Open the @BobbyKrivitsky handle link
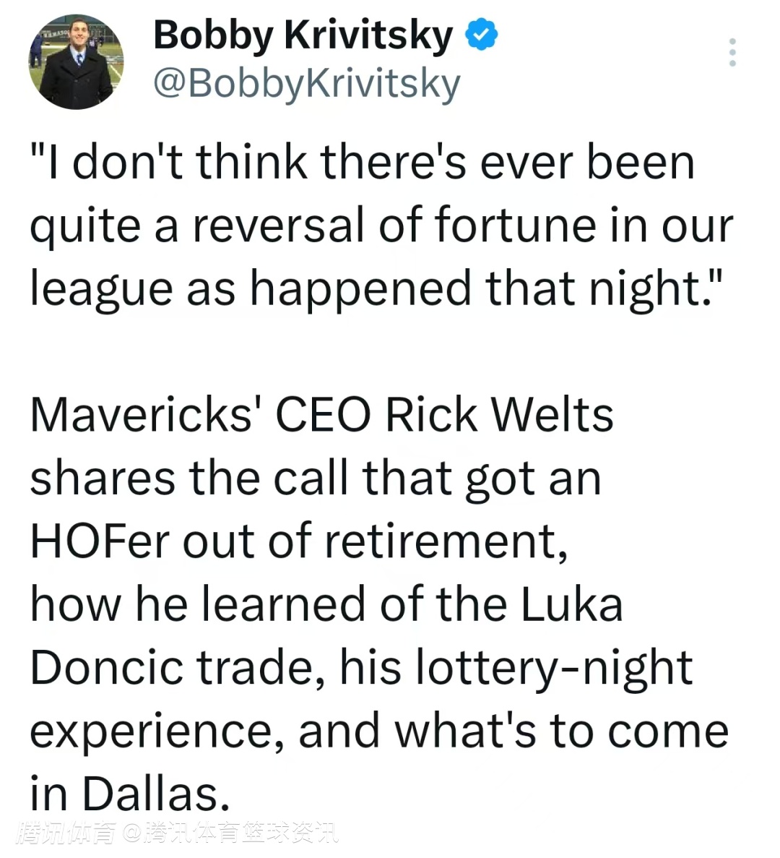The width and height of the screenshot is (780, 858). pyautogui.click(x=307, y=85)
